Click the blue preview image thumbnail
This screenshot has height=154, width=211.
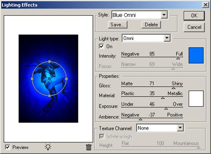tap(49, 78)
